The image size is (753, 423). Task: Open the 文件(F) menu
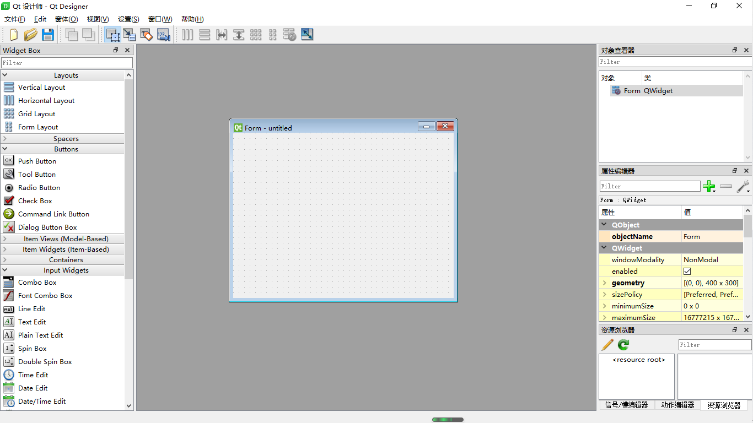click(15, 19)
